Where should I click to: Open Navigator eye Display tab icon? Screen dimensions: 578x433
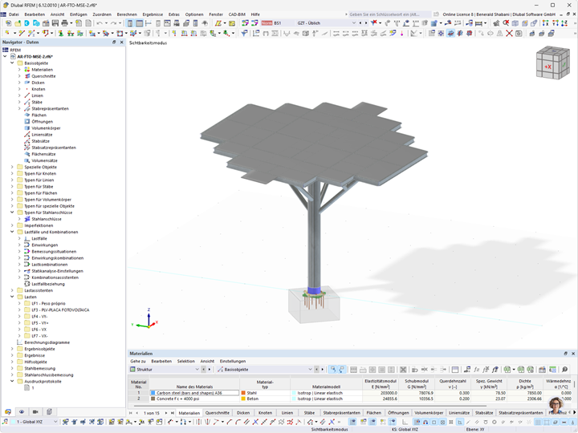[x=22, y=411]
